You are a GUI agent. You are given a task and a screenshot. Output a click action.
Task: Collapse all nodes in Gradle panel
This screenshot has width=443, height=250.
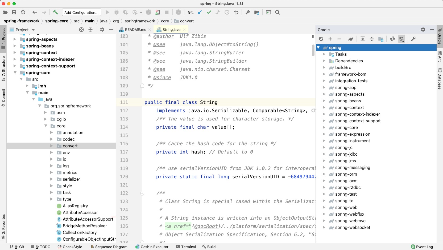pyautogui.click(x=372, y=39)
